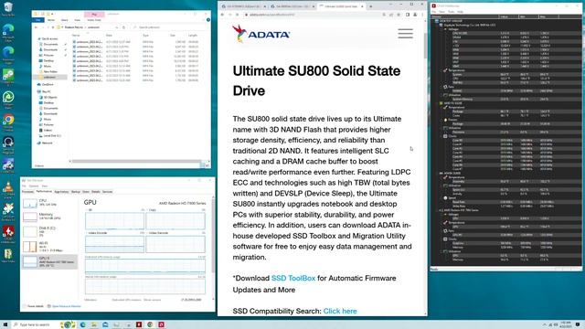The image size is (585, 329).
Task: Select Wi-Fi in Task Manager performance list
Action: (x=49, y=246)
